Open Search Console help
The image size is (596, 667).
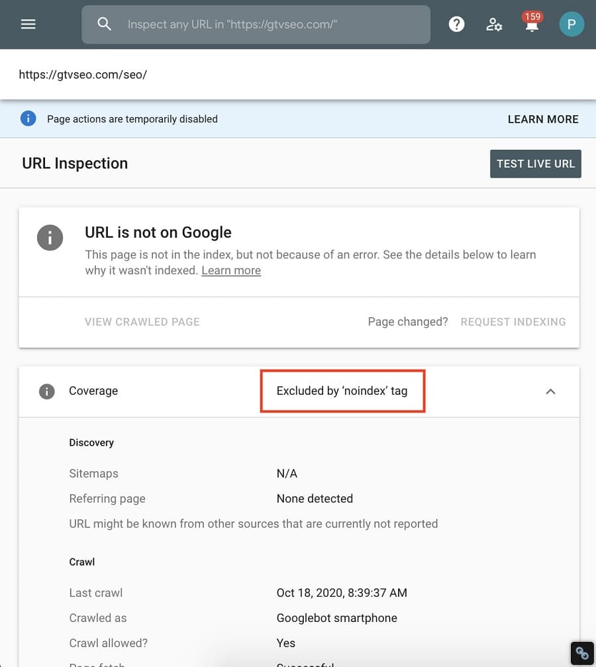[x=456, y=24]
